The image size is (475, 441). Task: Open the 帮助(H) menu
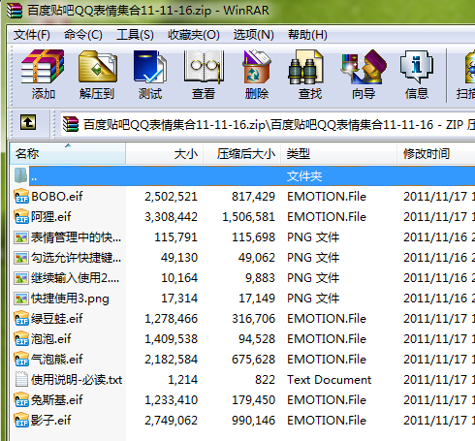pos(307,35)
